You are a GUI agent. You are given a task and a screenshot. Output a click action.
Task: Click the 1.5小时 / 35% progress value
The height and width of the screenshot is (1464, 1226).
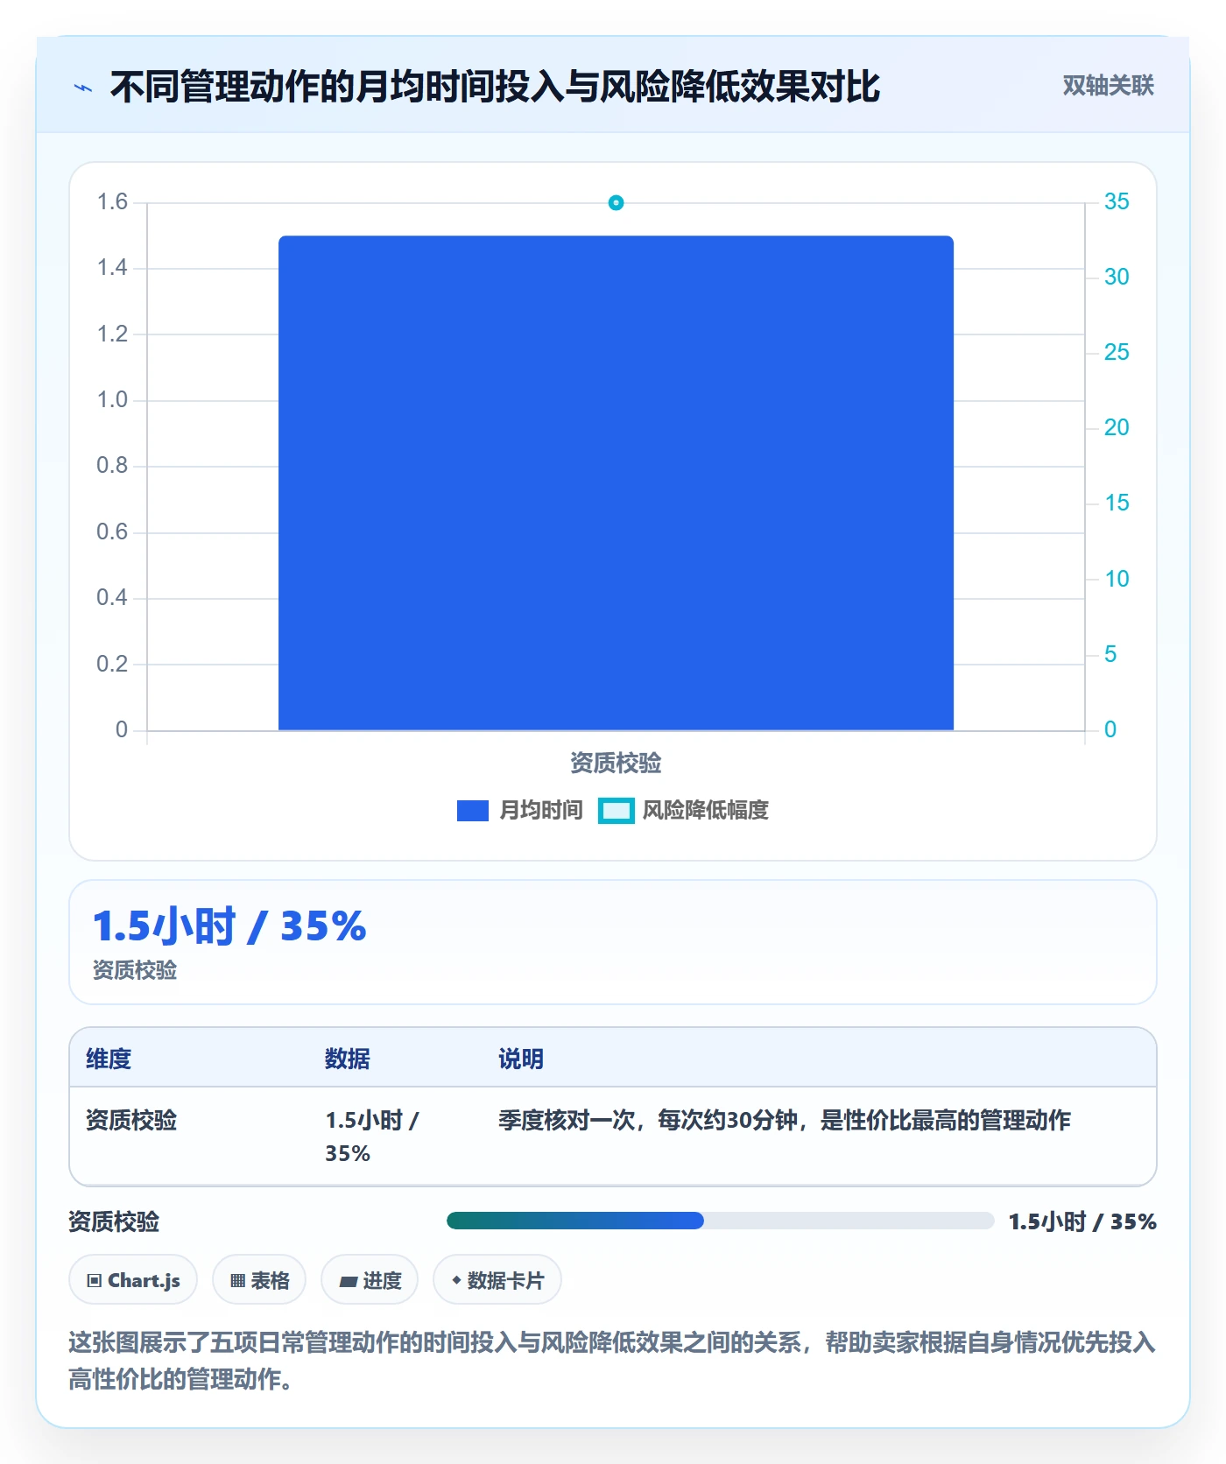tap(1082, 1221)
